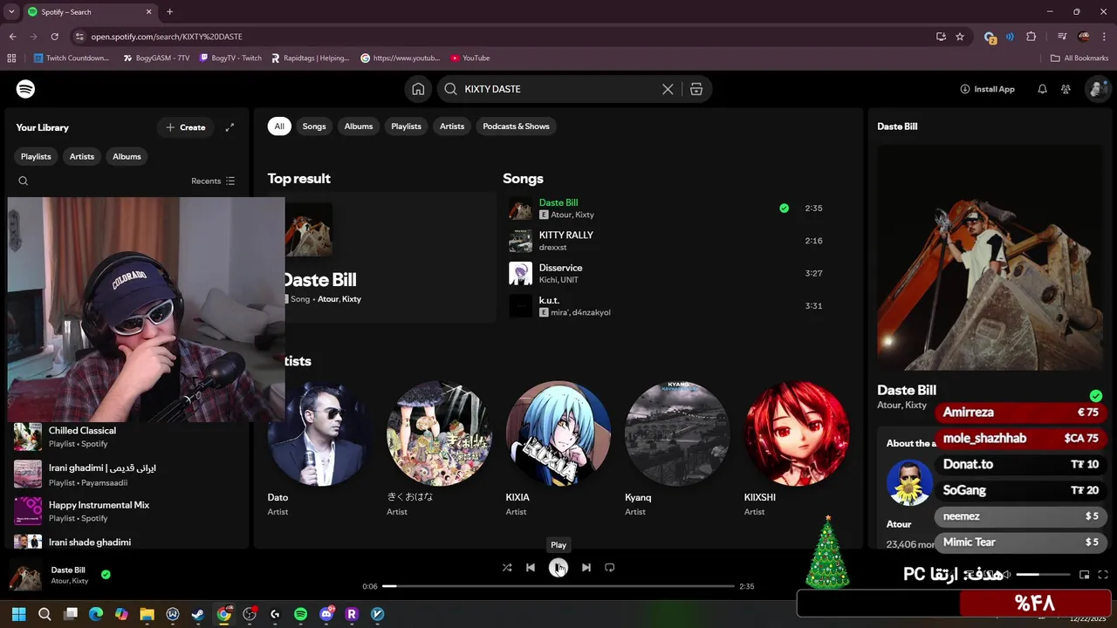1117x628 pixels.
Task: Open the Chrome tab search dropdown arrow
Action: [x=11, y=12]
